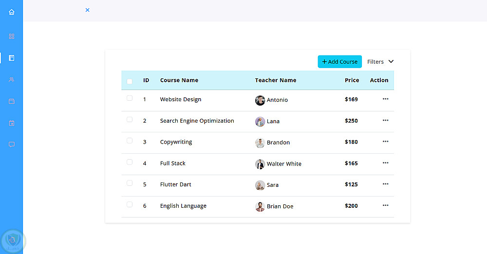Open action menu for English Language course

[386, 205]
